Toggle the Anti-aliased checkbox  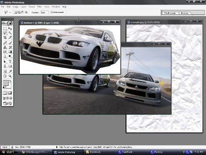tap(52, 12)
